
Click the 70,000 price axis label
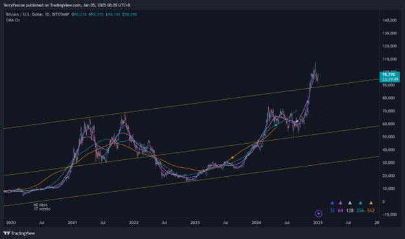pyautogui.click(x=388, y=111)
